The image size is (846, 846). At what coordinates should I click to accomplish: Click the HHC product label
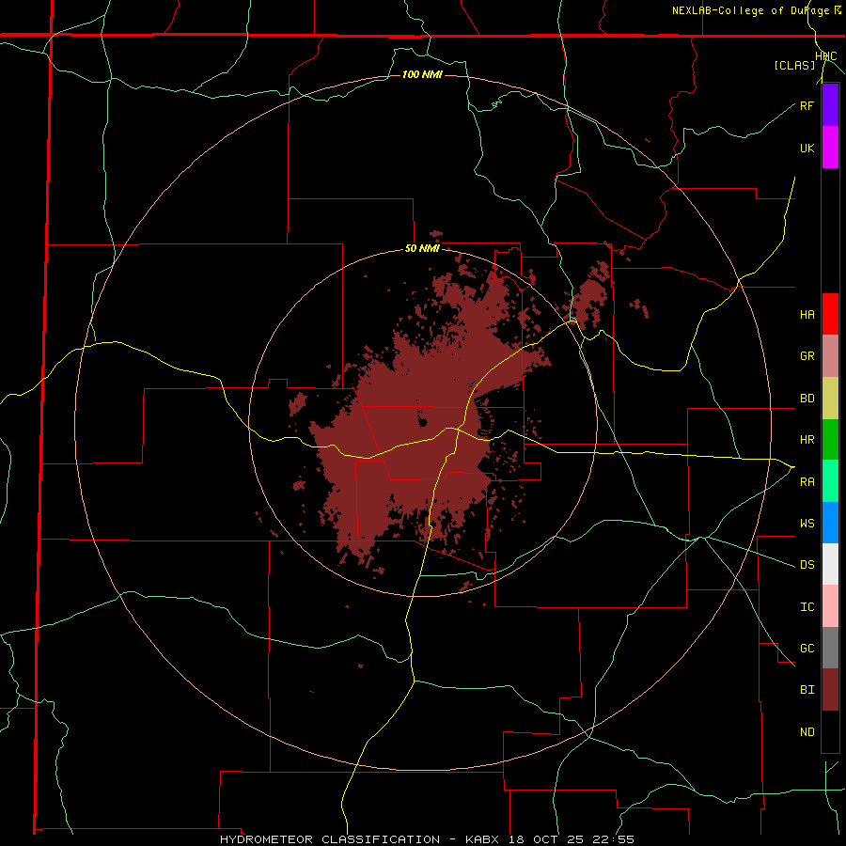[826, 56]
